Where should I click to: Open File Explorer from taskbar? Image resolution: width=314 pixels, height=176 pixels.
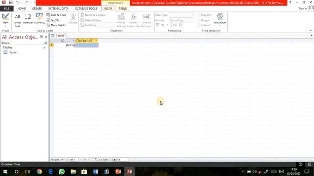(x=73, y=172)
